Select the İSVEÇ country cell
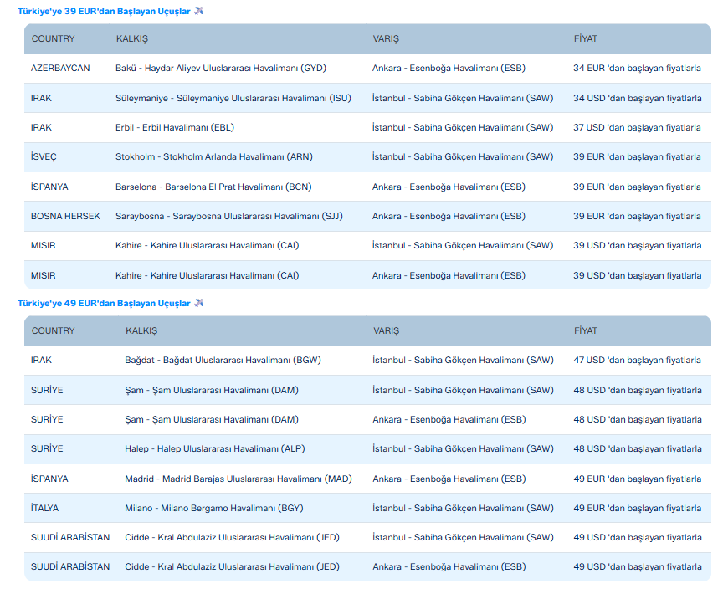 44,157
